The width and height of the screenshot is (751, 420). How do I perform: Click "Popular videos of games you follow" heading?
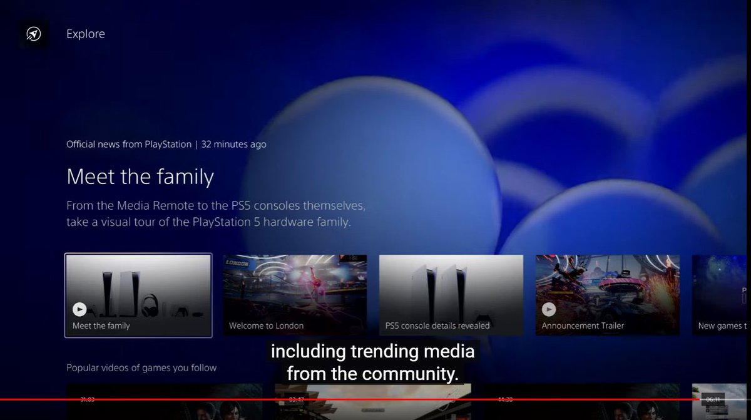[141, 367]
